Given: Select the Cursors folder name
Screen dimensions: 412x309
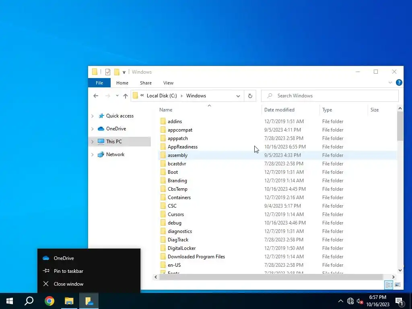Looking at the screenshot, I should [x=176, y=214].
